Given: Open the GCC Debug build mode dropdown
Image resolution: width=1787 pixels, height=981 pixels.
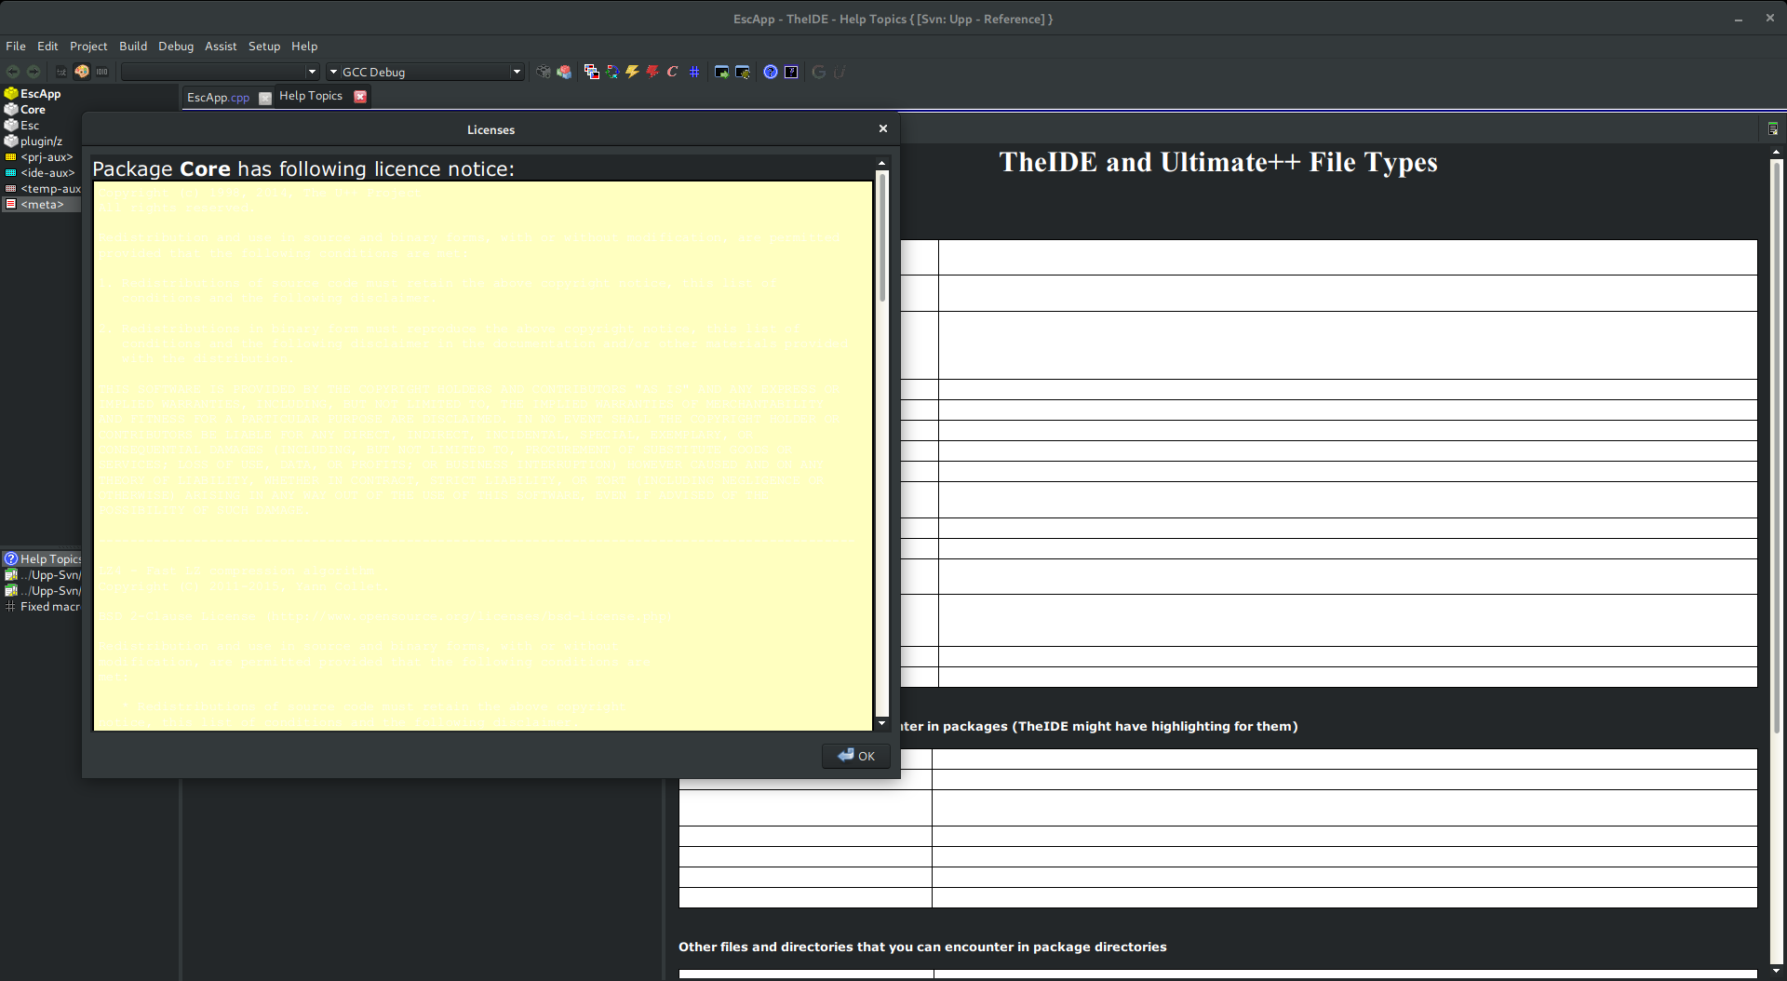Looking at the screenshot, I should click(x=517, y=72).
